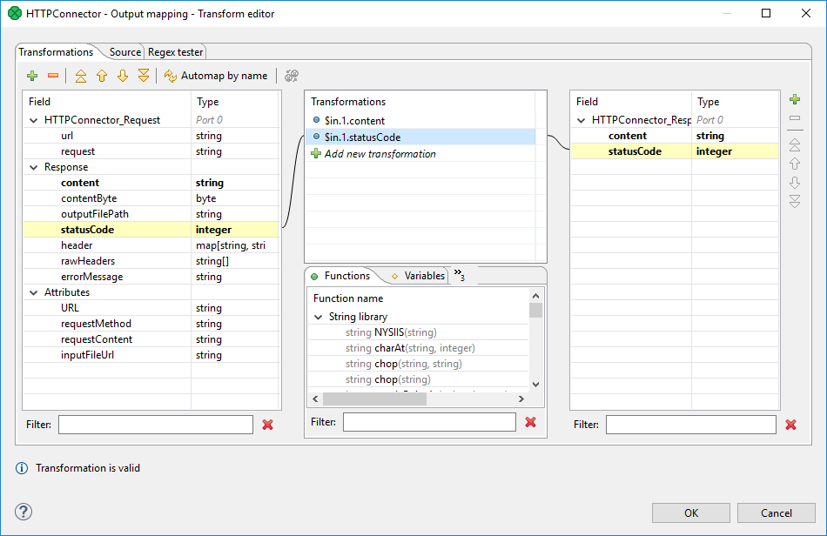Confirm changes with the OK button
This screenshot has width=827, height=536.
(690, 513)
